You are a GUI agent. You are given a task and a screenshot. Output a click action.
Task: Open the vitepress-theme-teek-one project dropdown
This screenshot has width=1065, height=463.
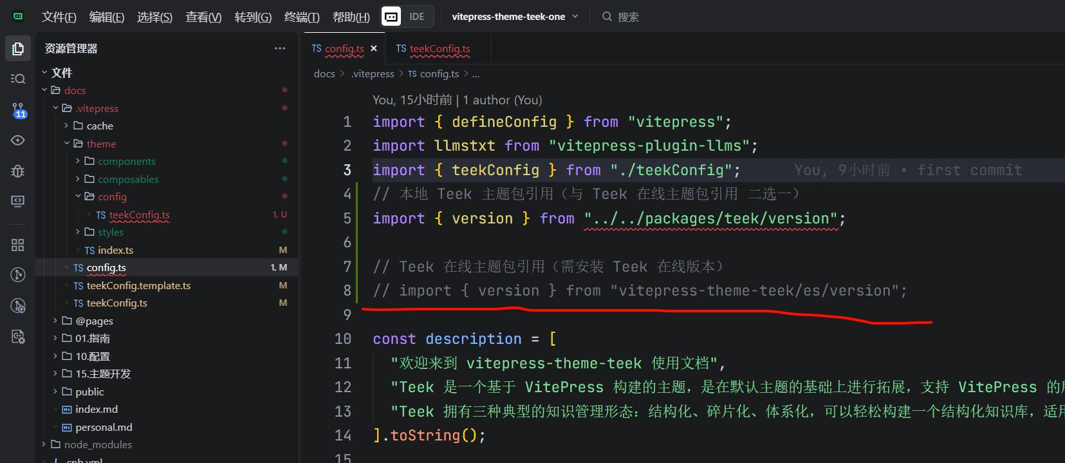tap(514, 17)
